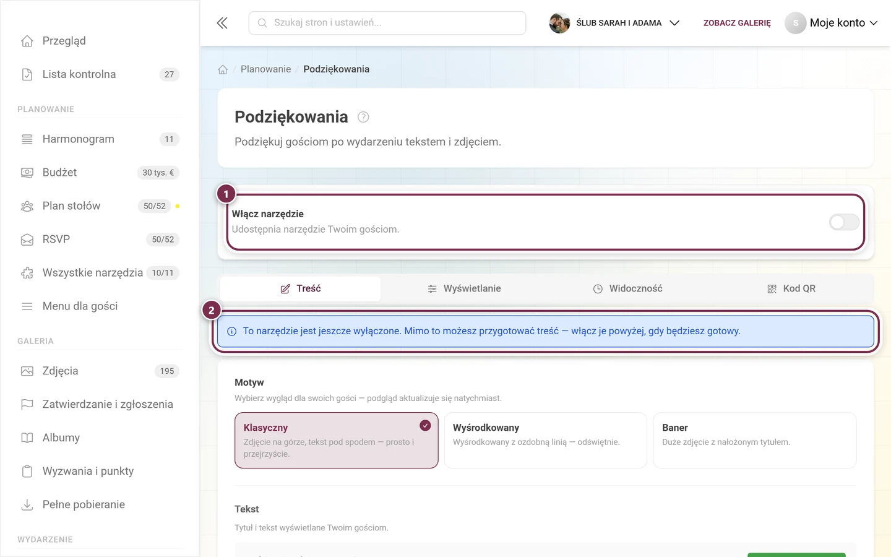Click the Plan stołów people icon

27,206
